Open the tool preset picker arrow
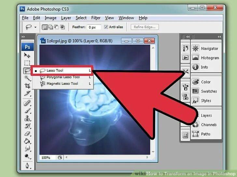This screenshot has width=237, height=177. click(35, 27)
